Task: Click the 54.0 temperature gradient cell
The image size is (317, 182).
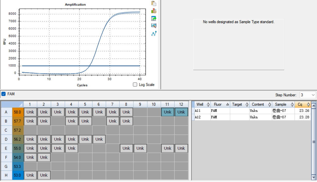Action: (18, 157)
